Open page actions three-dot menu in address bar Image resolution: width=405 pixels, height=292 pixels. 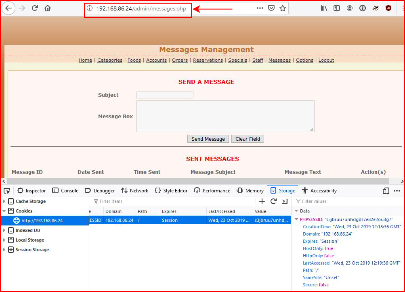coord(260,8)
